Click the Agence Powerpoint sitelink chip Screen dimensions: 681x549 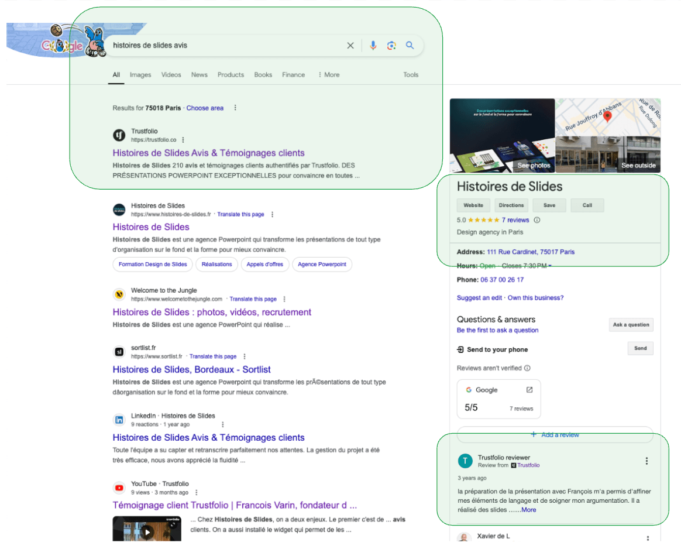(x=322, y=264)
